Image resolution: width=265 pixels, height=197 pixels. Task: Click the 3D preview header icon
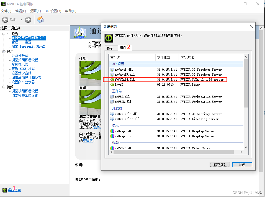tap(80, 32)
